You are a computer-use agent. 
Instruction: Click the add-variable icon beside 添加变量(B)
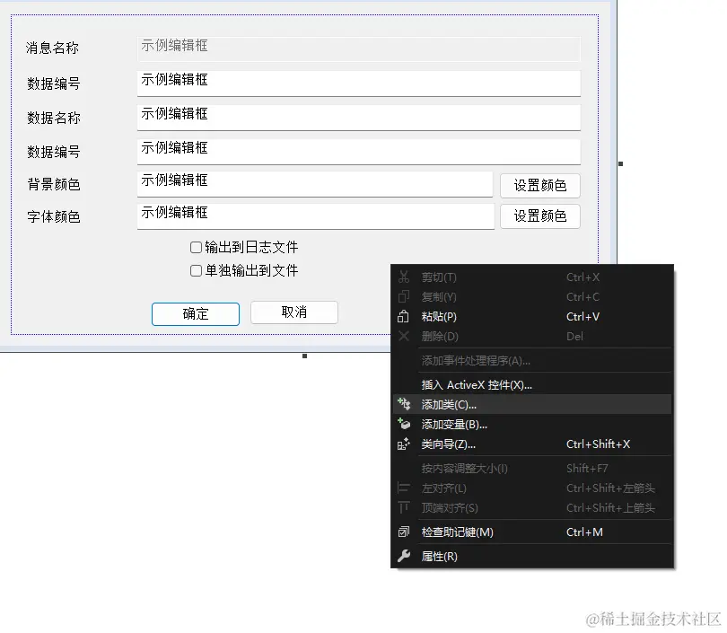coord(404,424)
